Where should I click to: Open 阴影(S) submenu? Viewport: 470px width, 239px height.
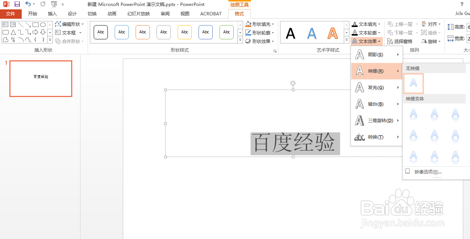point(377,55)
